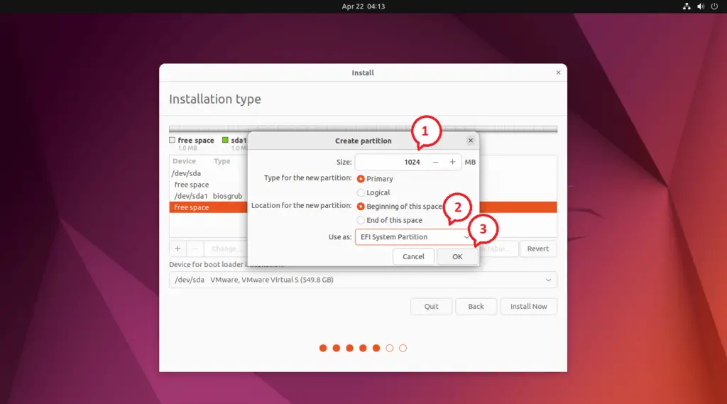Select the /dev/sda1 biosgrub row

(209, 196)
